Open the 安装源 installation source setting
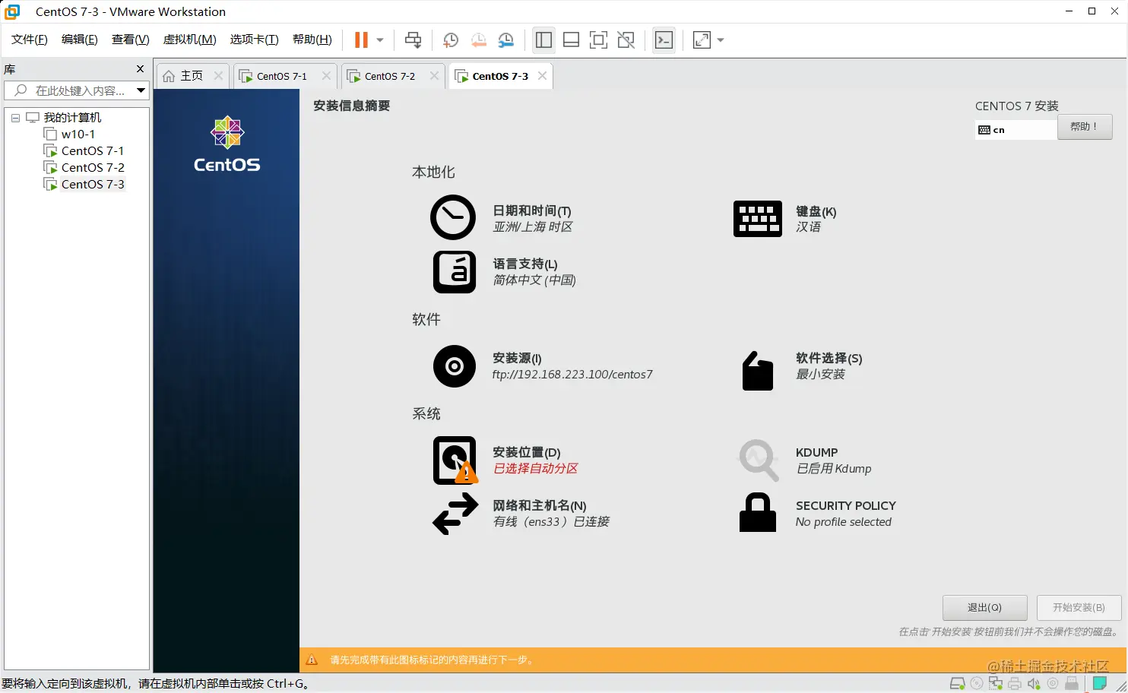Viewport: 1128px width, 693px height. coord(543,366)
